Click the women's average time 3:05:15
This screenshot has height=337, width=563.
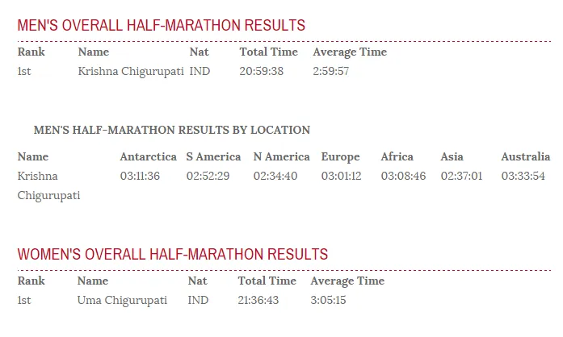tap(328, 300)
